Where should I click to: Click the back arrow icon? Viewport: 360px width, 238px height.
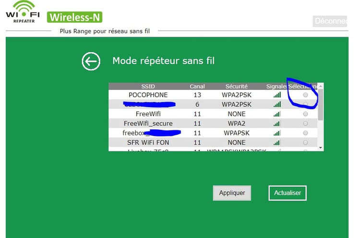tap(91, 61)
